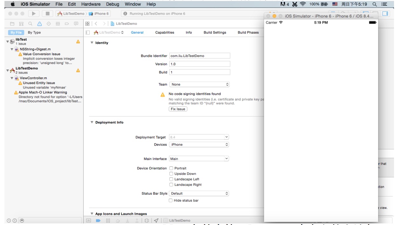Select the Value Conversion Issue warning
The image size is (401, 225).
pyautogui.click(x=41, y=54)
